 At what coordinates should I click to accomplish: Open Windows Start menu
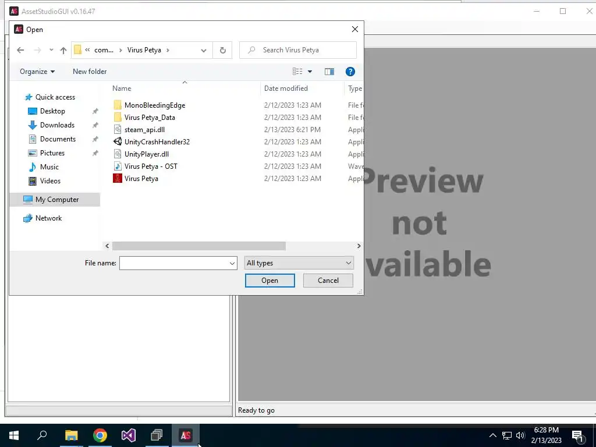14,435
